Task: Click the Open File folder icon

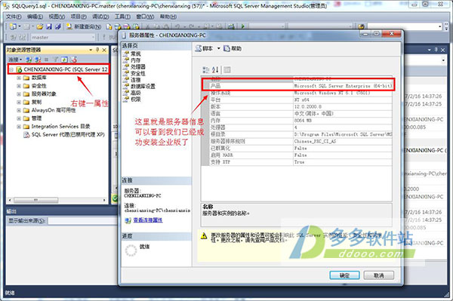Action: point(40,26)
